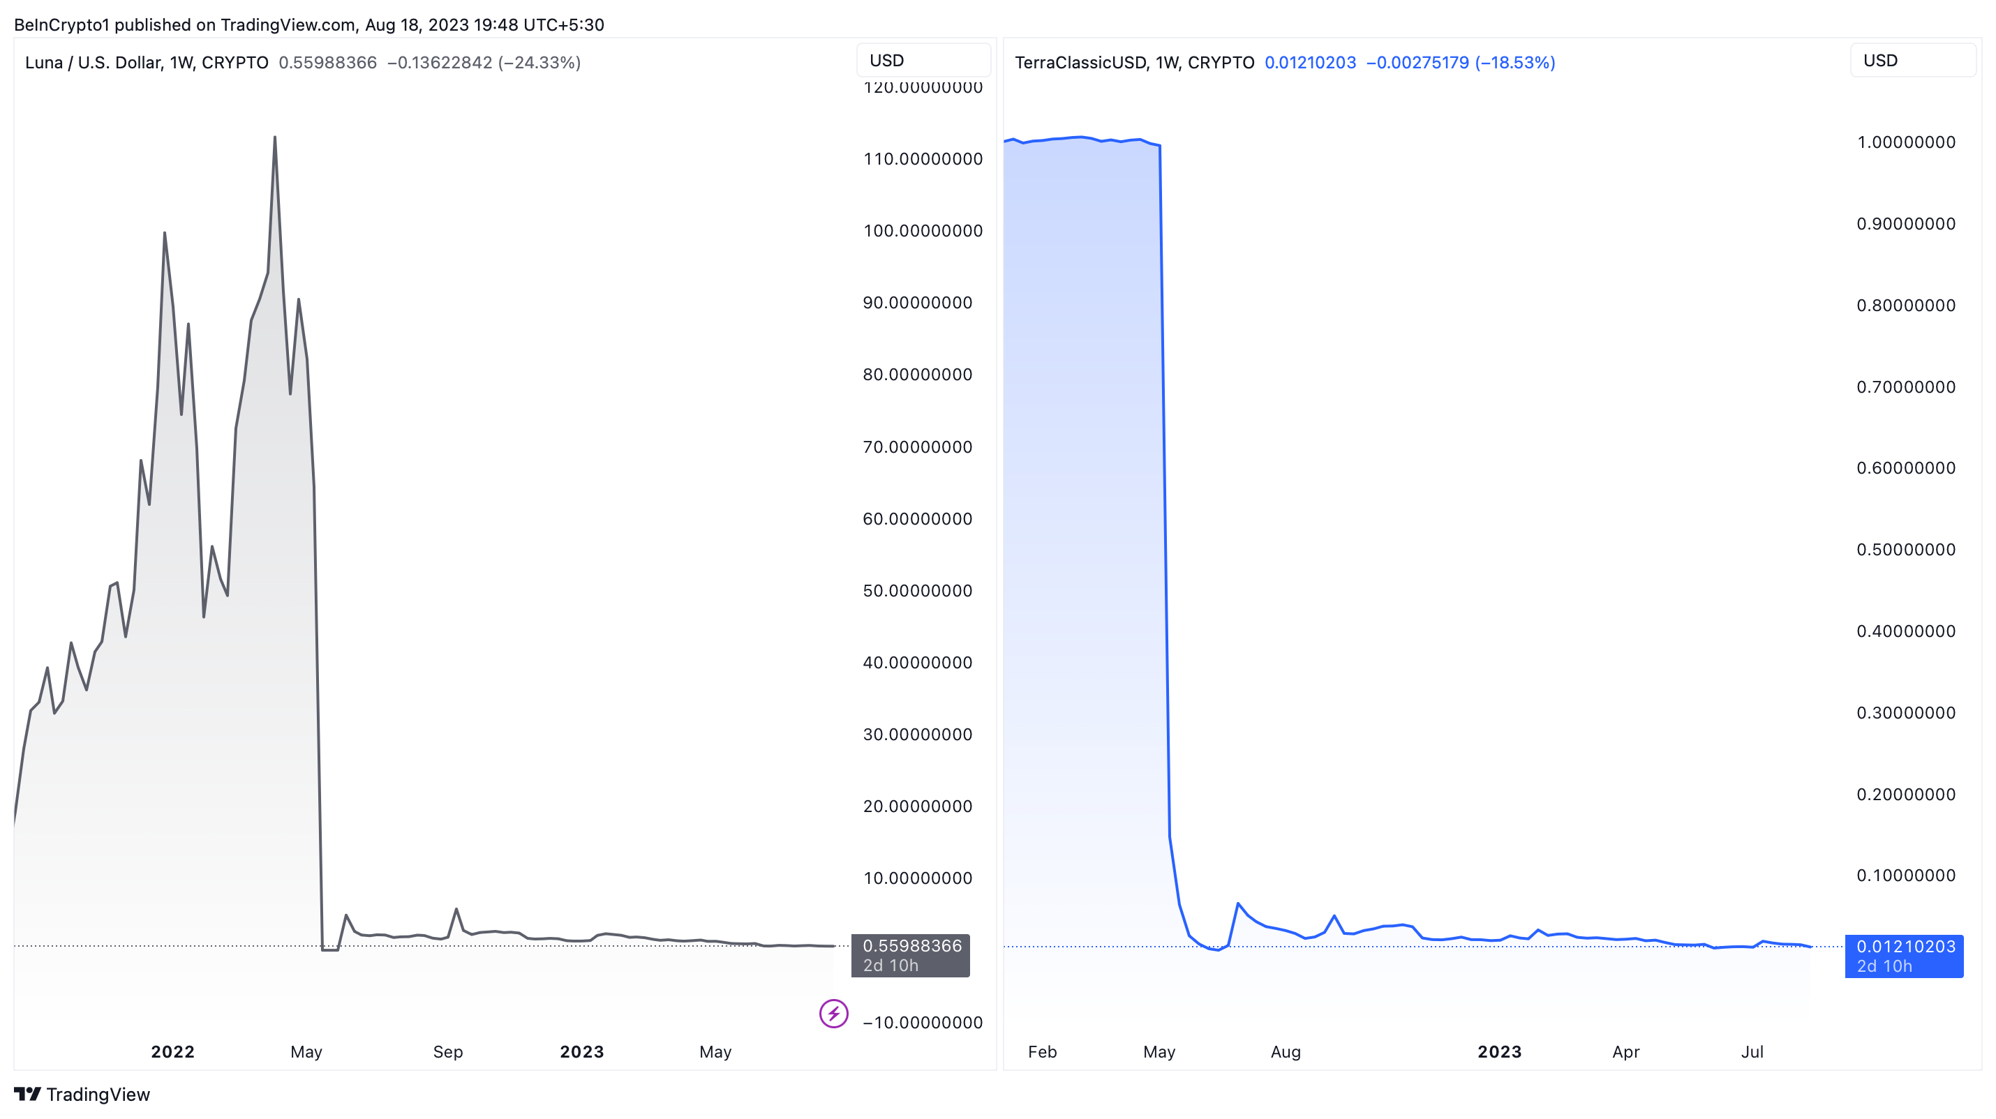Click the 110.00000000 price scale value
The image size is (1996, 1119).
click(x=922, y=159)
